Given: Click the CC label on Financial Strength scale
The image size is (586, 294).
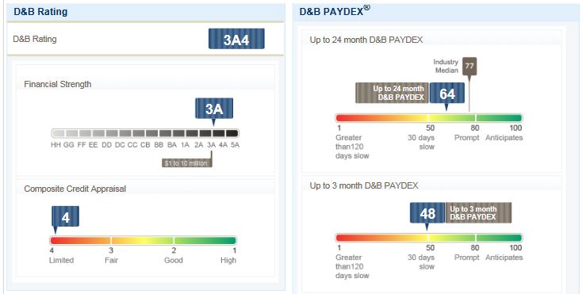Looking at the screenshot, I should click(x=132, y=145).
